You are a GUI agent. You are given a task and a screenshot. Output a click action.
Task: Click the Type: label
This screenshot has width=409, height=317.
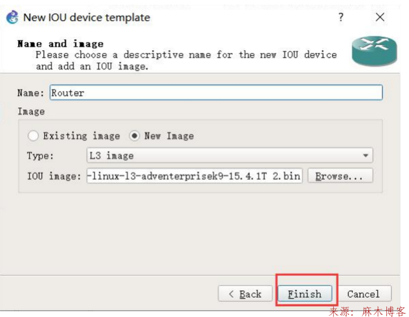tap(40, 156)
